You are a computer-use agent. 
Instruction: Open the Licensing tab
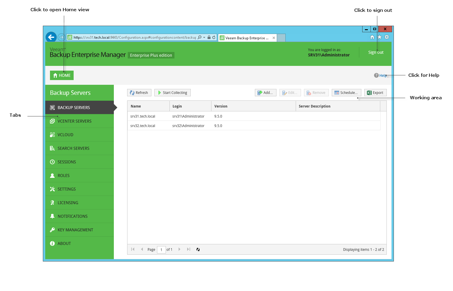coord(80,203)
